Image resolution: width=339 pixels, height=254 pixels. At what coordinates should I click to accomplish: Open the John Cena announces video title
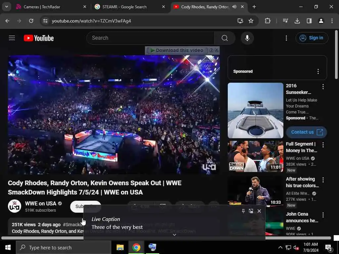(302, 217)
